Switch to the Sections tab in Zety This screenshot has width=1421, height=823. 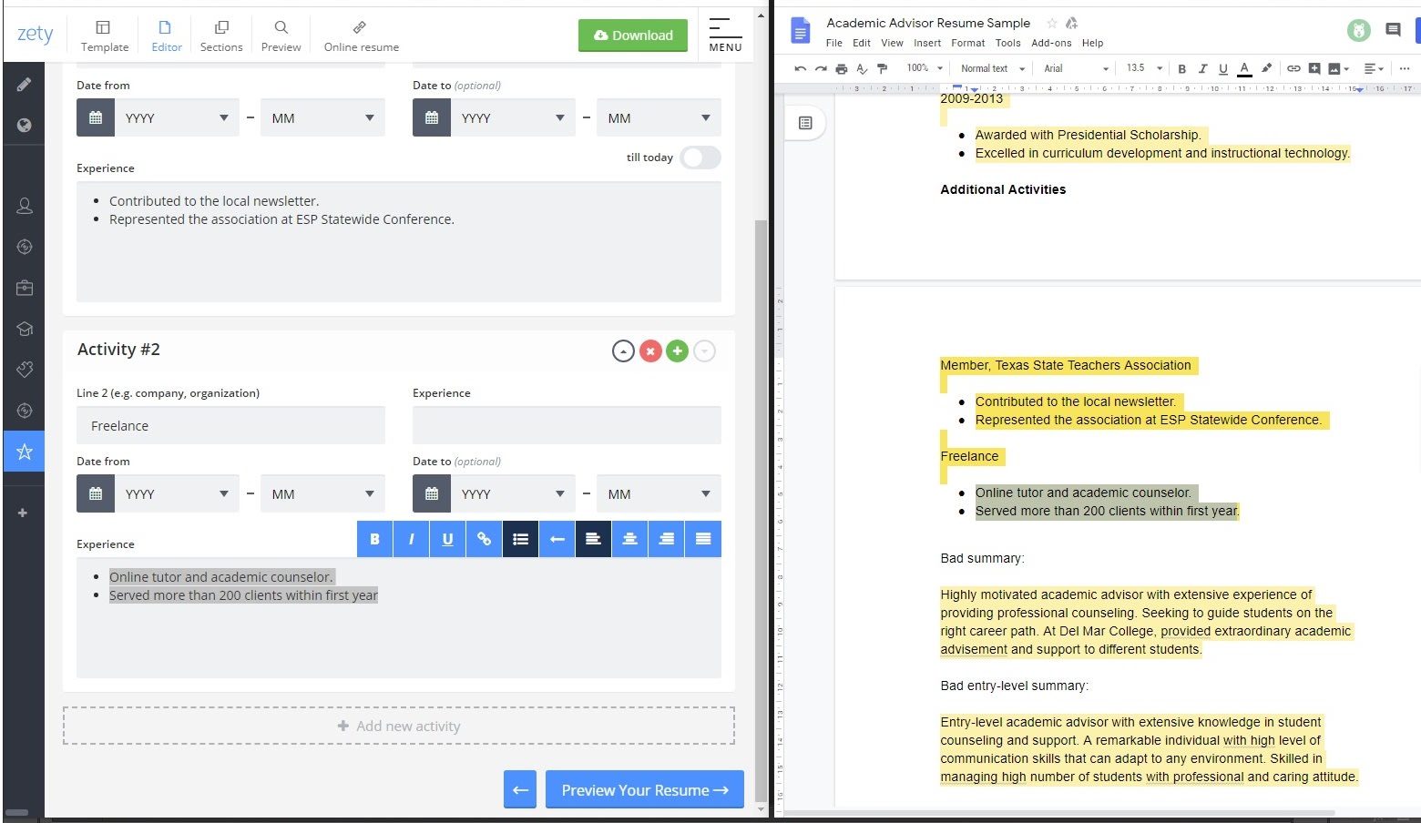[221, 36]
